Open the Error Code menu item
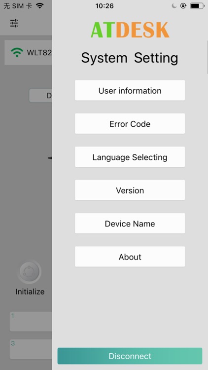Image resolution: width=208 pixels, height=370 pixels. click(130, 124)
